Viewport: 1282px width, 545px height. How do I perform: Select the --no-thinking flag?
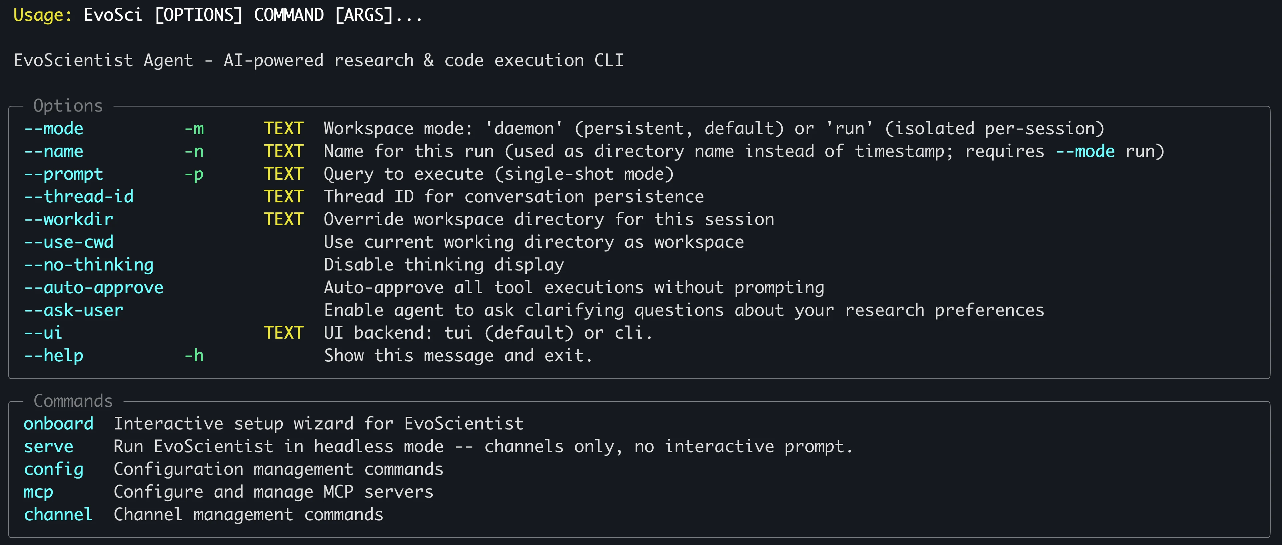pos(88,265)
